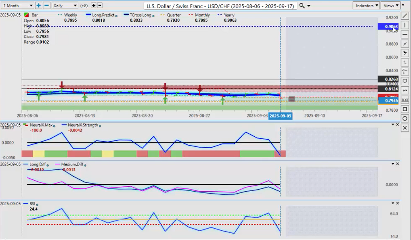Toggle the TCross.Long indicator dot
The width and height of the screenshot is (411, 240).
(153, 15)
